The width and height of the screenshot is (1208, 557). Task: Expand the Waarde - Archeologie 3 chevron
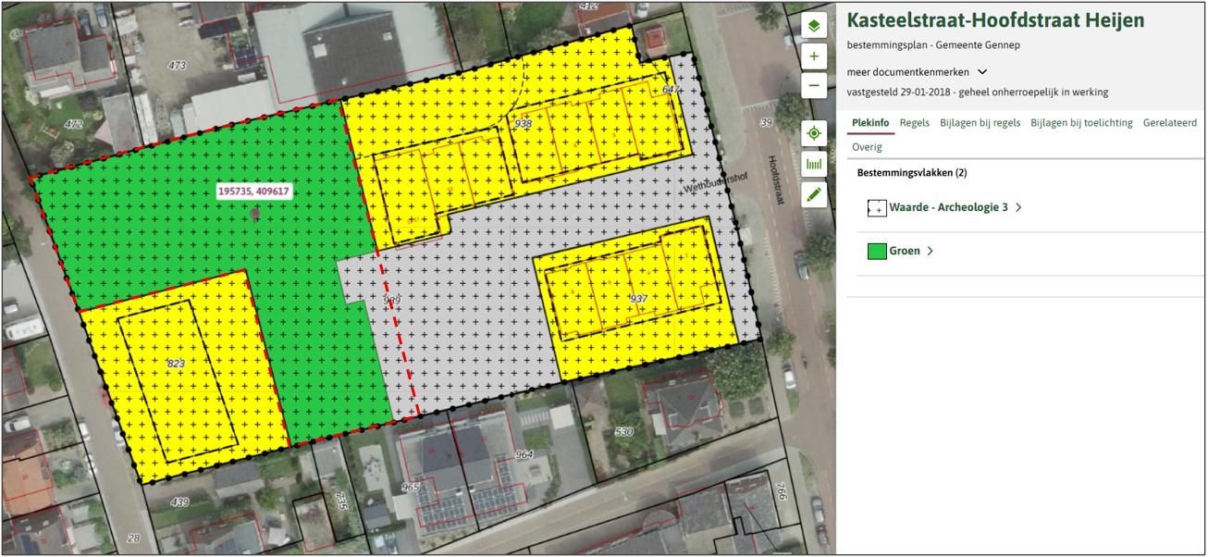pyautogui.click(x=1018, y=208)
